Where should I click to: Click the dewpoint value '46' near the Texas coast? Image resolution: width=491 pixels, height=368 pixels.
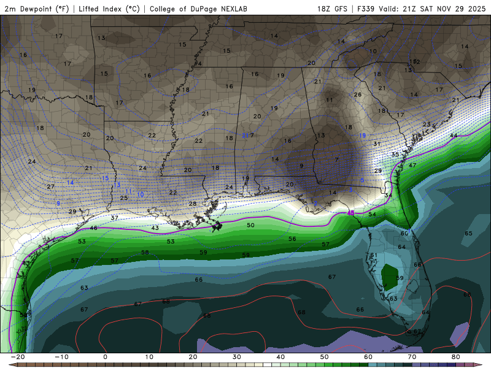point(93,228)
